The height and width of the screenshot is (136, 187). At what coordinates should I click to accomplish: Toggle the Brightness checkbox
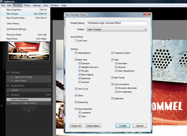(79, 78)
